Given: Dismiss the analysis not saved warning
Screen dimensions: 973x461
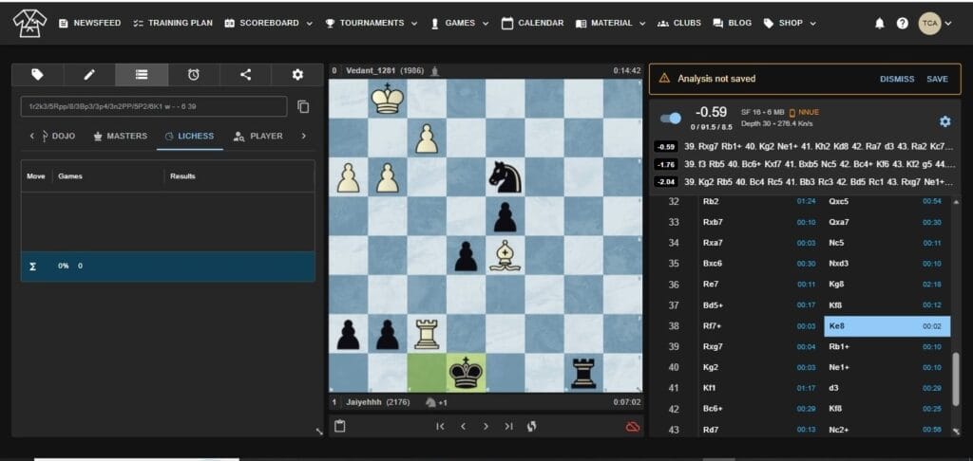Looking at the screenshot, I should coord(896,79).
